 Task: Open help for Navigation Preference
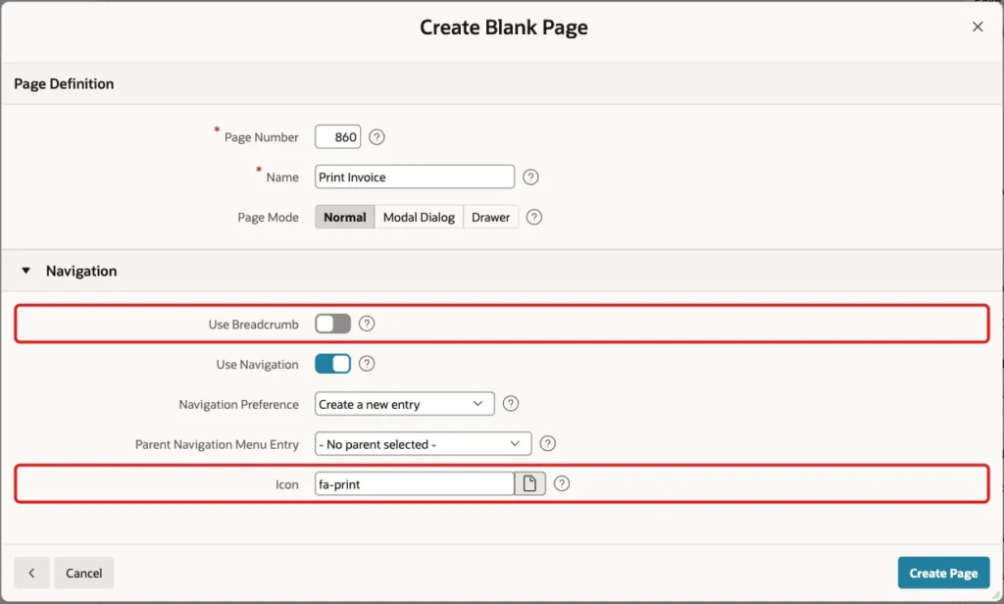tap(510, 404)
